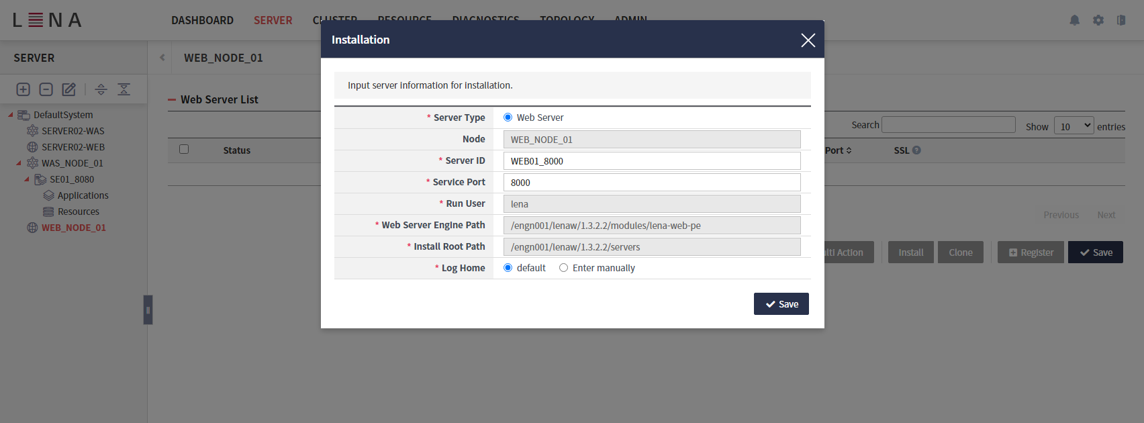1144x423 pixels.
Task: Choose the 'Enter manually' Log Home option
Action: 564,268
